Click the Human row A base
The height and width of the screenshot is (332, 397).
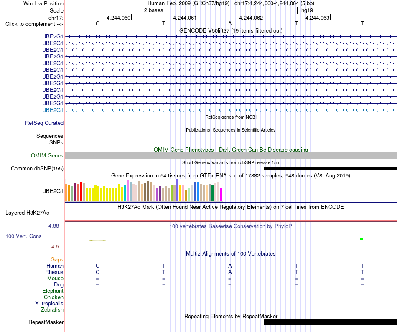[x=230, y=266]
